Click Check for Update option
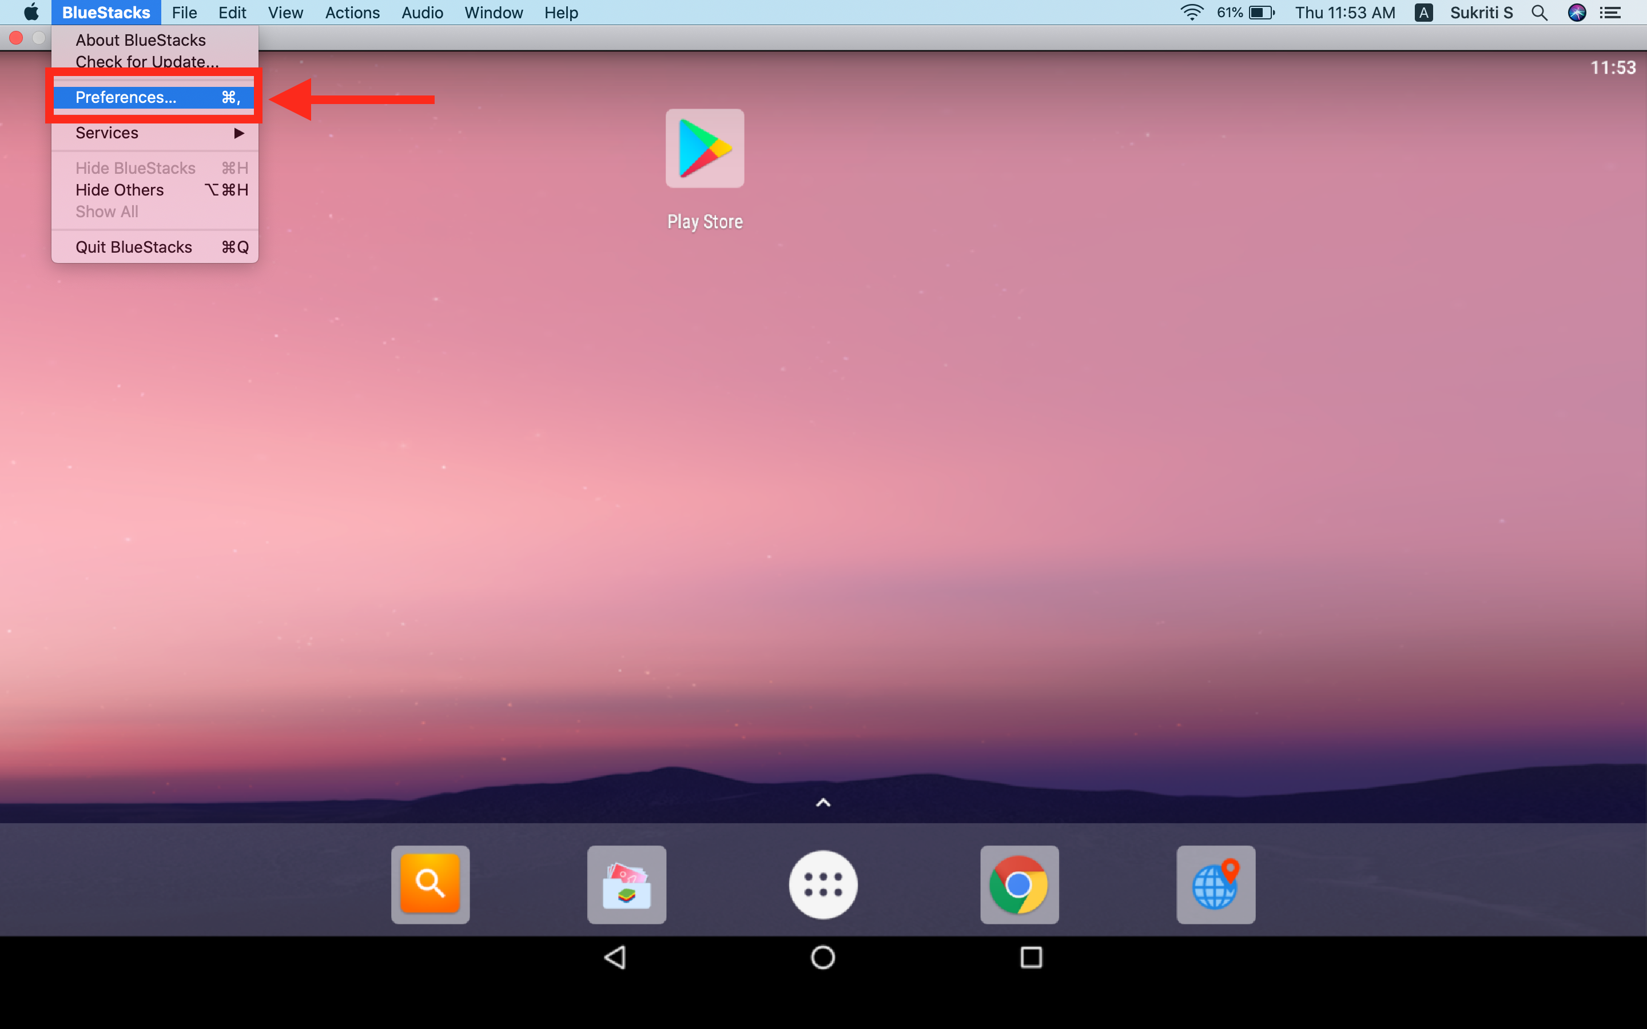This screenshot has height=1029, width=1647. [x=146, y=61]
